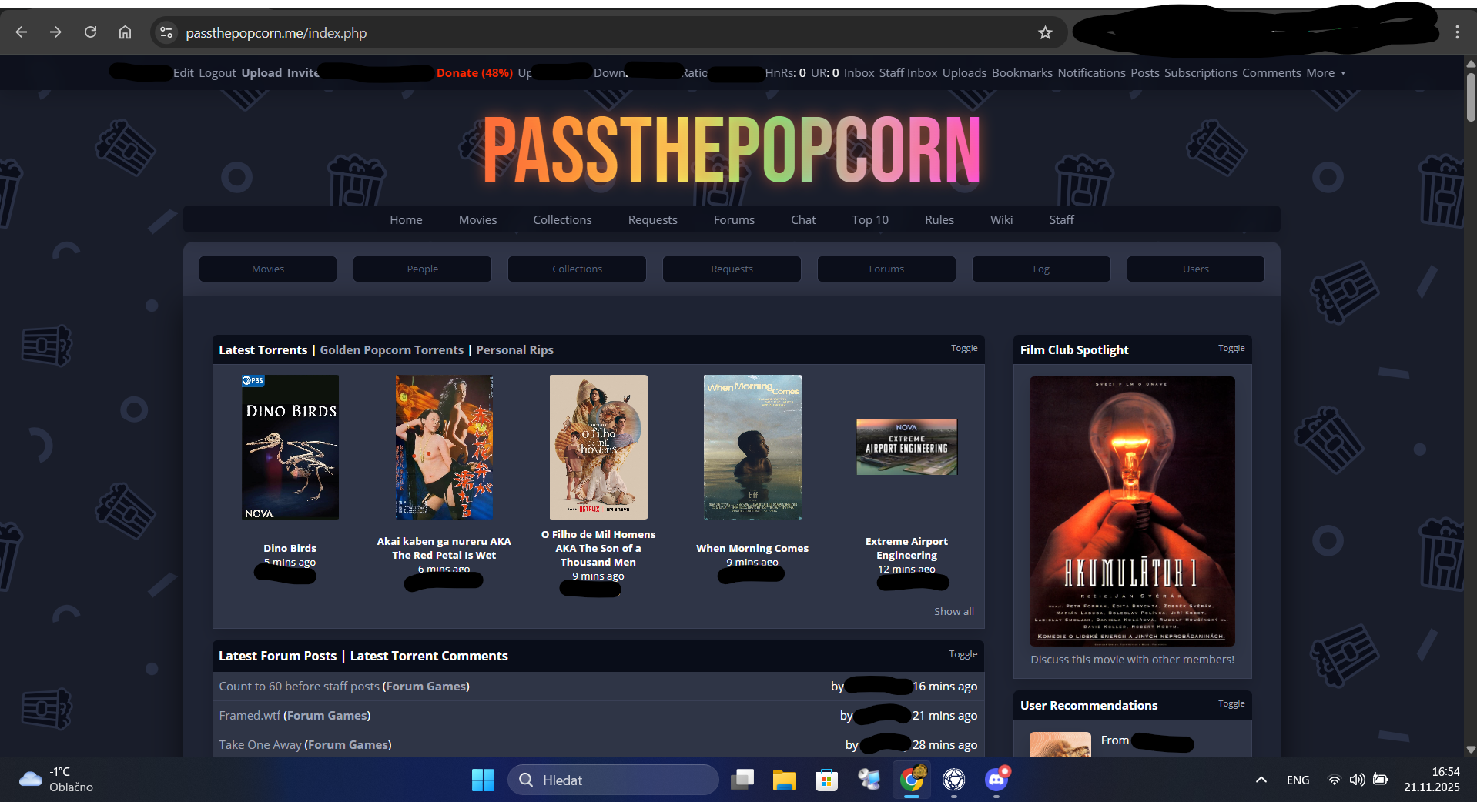Switch to Latest Torrent Comments tab
Viewport: 1477px width, 802px height.
429,656
